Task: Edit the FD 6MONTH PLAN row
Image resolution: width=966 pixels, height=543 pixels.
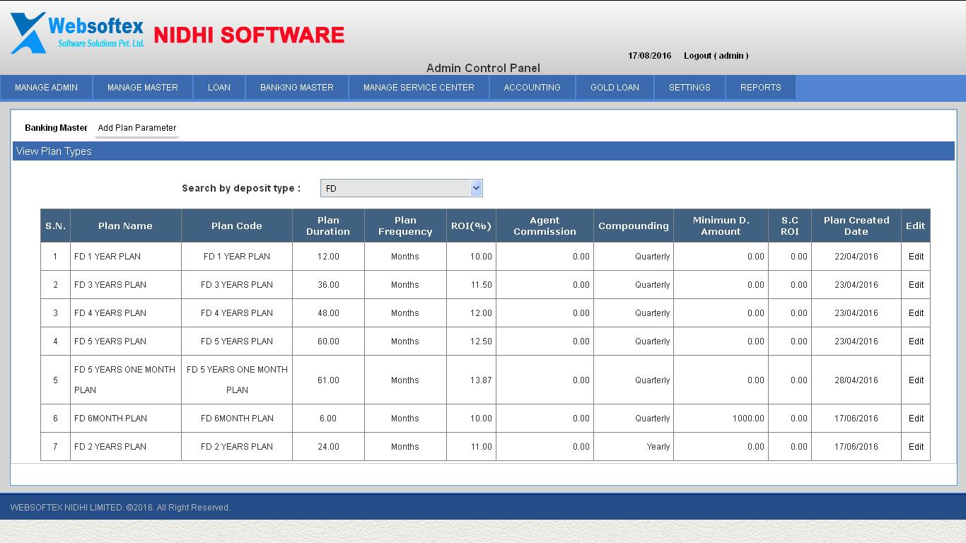Action: point(916,419)
